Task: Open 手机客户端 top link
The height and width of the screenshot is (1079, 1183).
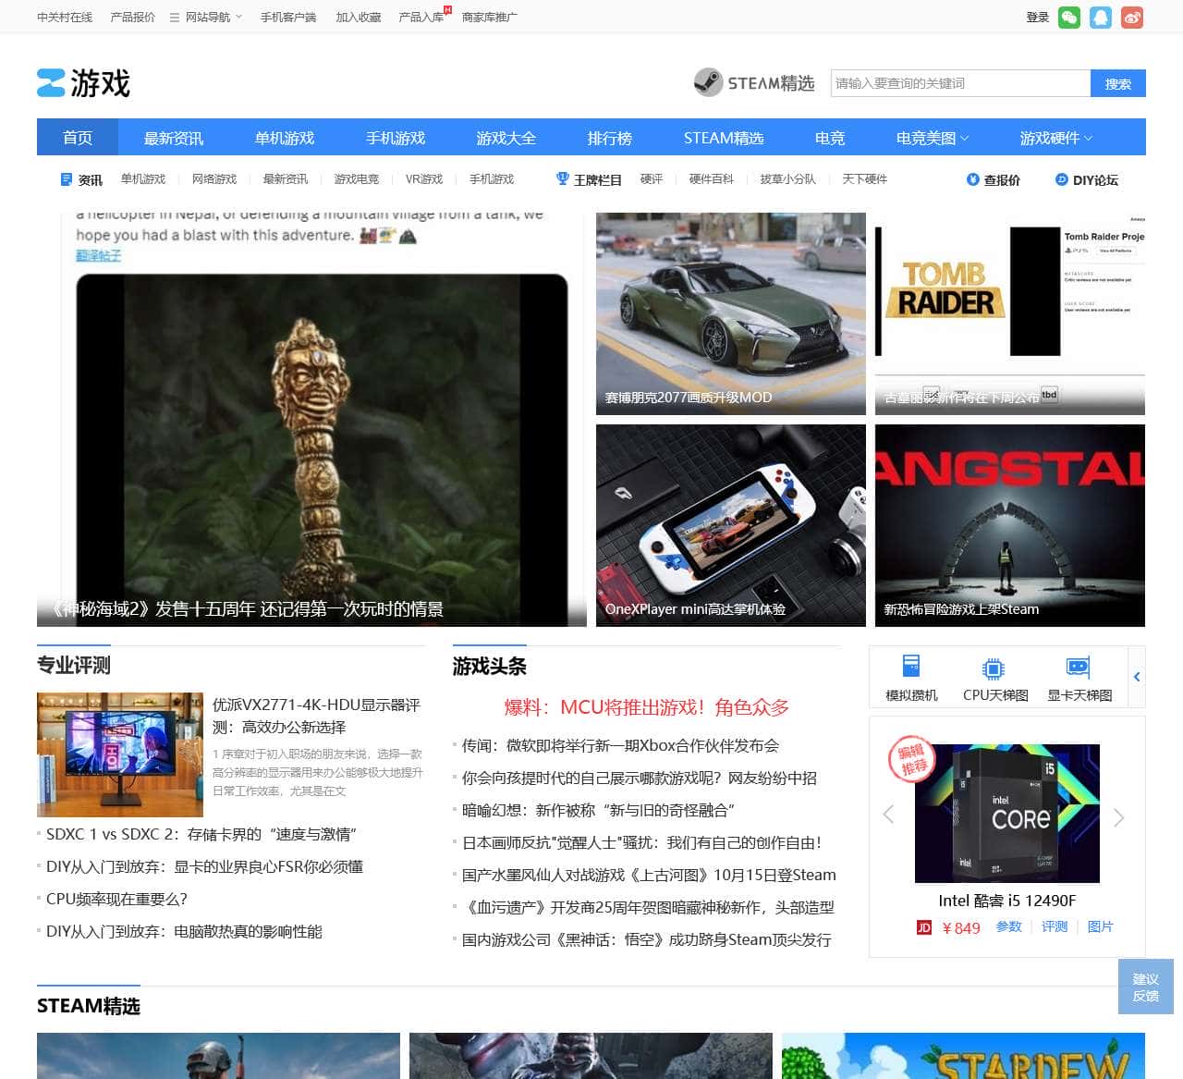Action: tap(288, 18)
